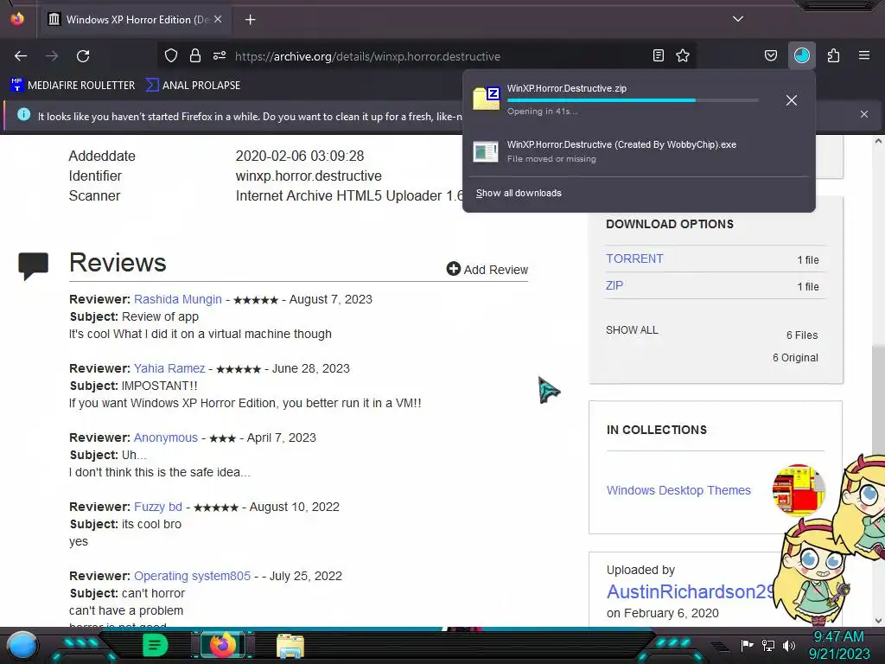Open the second bookmarks toolbar item
Viewport: 885px width, 664px height.
click(193, 86)
